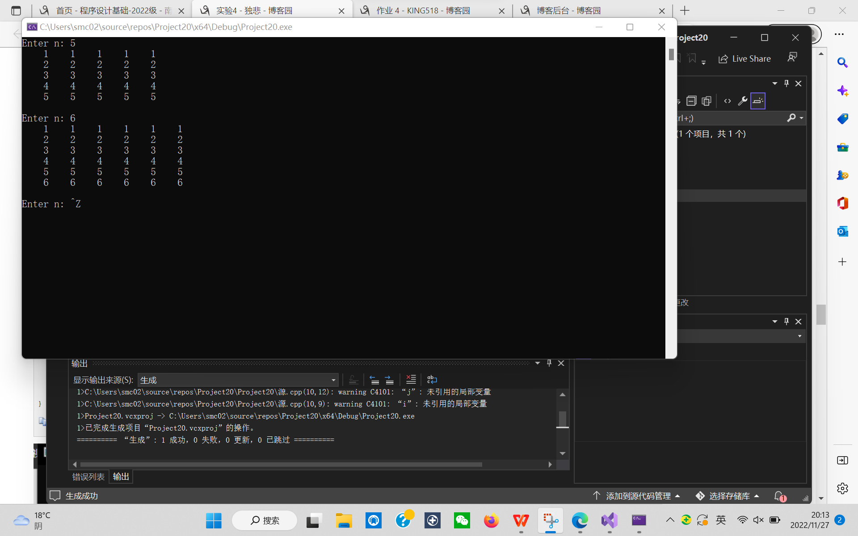The image size is (858, 536).
Task: Toggle Preview Selected Items button
Action: [758, 101]
